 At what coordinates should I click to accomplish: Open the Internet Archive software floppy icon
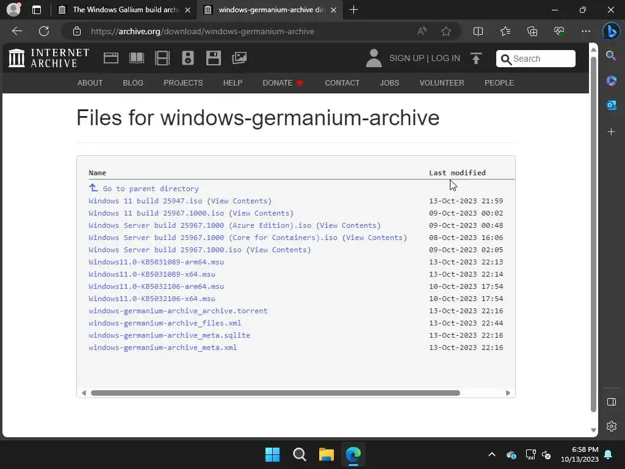click(213, 58)
